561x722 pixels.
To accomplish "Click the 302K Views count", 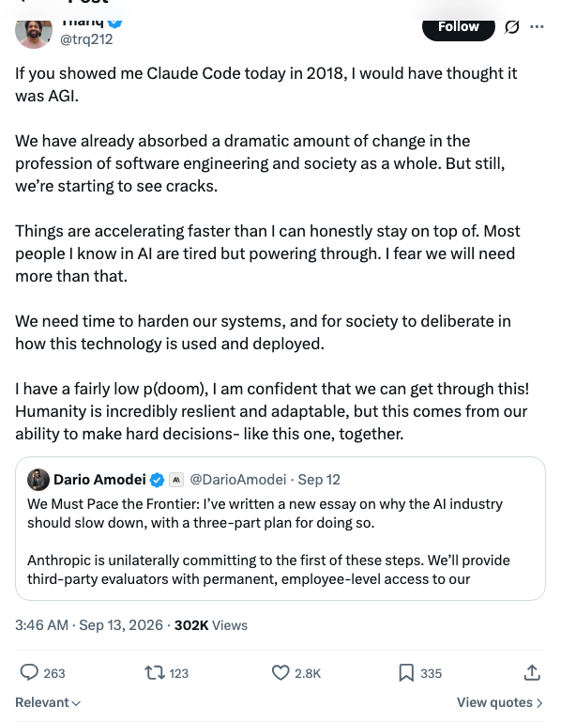I will click(x=211, y=625).
